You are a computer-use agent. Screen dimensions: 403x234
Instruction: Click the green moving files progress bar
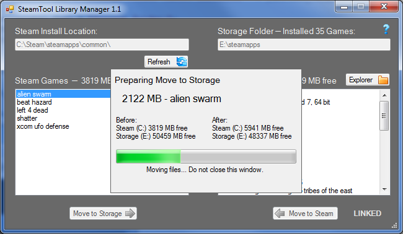(x=206, y=156)
